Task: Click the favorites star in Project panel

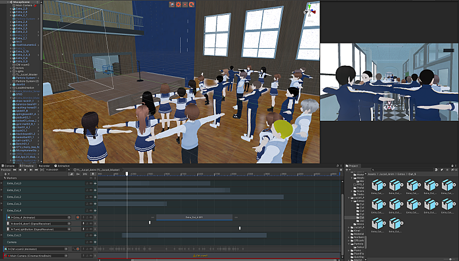Action: click(447, 169)
